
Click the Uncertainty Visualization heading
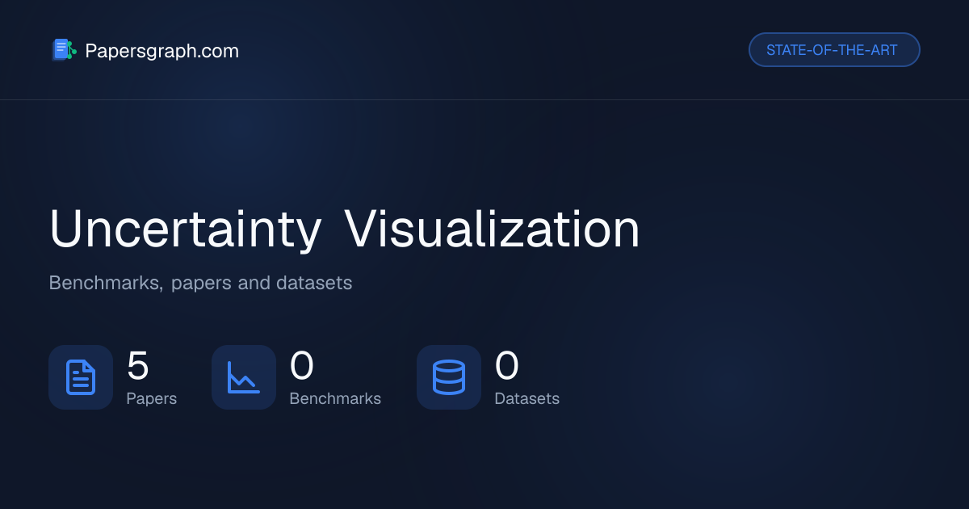[x=345, y=229]
